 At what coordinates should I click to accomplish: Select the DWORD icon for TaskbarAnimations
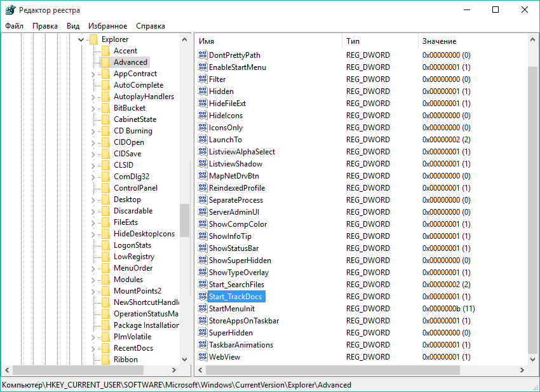203,345
